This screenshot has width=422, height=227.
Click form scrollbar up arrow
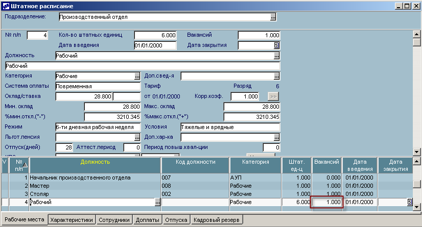click(416, 34)
